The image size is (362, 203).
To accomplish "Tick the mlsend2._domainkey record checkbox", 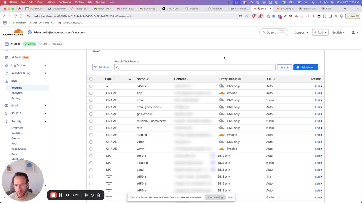I will [91, 121].
